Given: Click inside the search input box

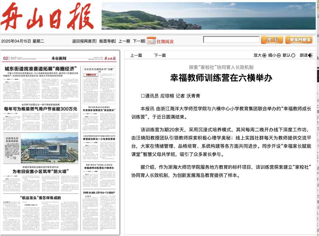Looking at the screenshot, I should (231, 40).
